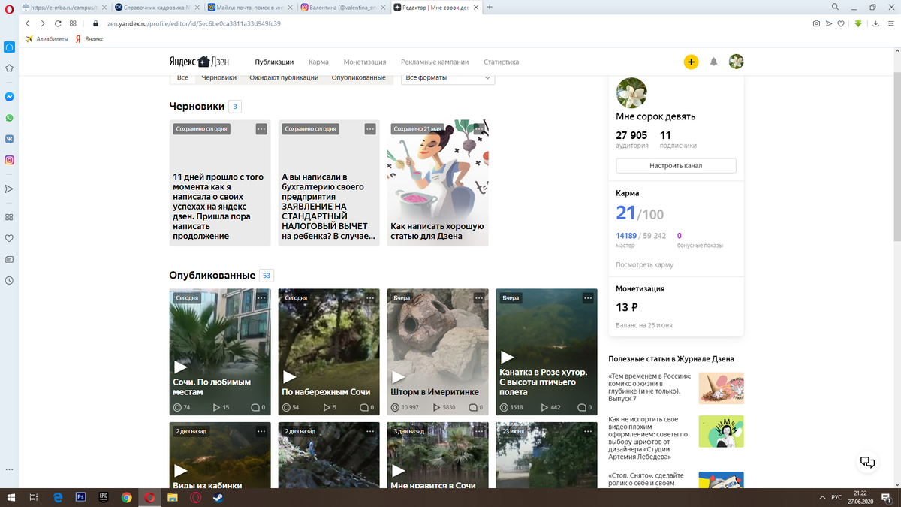Show hidden tray icons chevron
901x507 pixels.
824,498
